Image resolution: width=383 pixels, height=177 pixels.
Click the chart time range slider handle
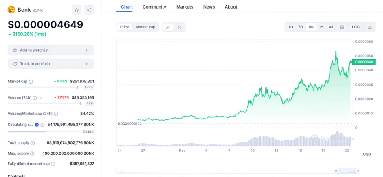(336, 171)
